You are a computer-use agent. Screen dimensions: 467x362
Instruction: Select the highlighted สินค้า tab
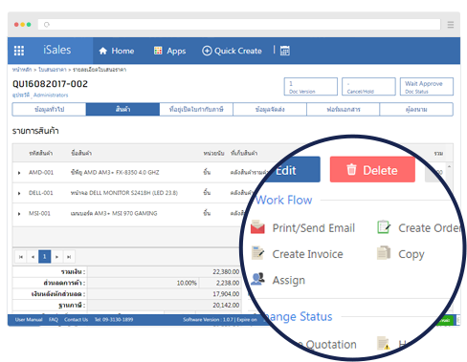[x=122, y=109]
